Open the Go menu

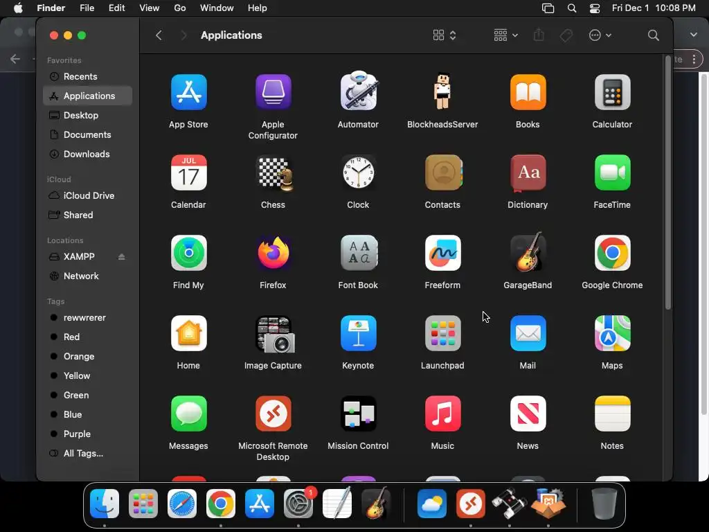click(x=179, y=8)
